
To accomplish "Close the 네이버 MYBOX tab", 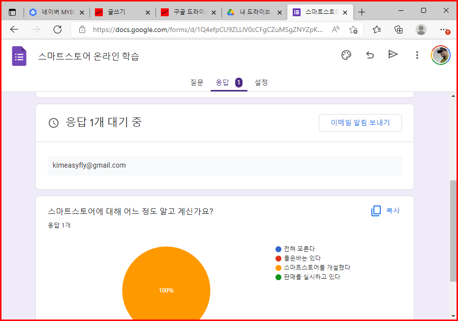I will tap(82, 13).
